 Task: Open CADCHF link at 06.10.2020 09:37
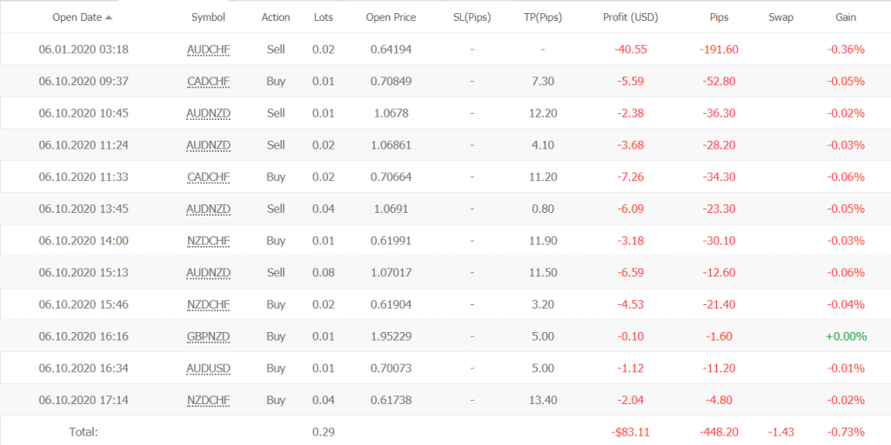tap(208, 82)
